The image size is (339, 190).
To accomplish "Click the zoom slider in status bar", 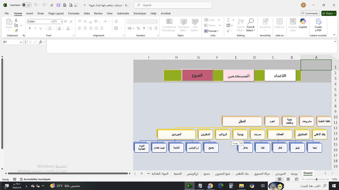I will click(x=316, y=179).
